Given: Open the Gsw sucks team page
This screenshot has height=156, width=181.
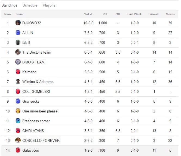Looking at the screenshot, I should click(31, 101).
